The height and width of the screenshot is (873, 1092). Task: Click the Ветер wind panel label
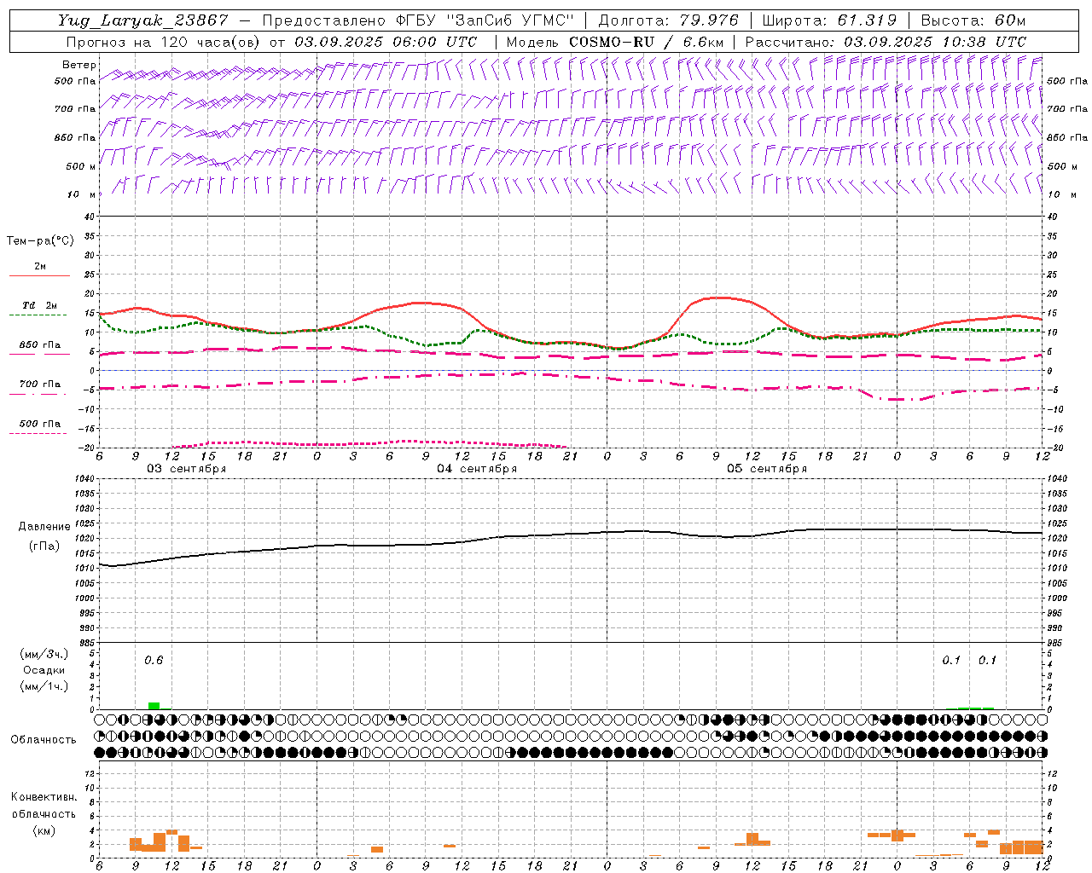[x=78, y=65]
